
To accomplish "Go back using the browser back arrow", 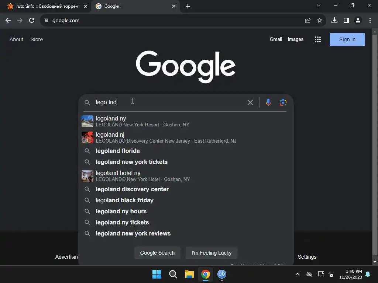I will point(8,21).
